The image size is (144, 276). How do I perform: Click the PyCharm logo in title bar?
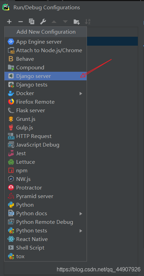[x=6, y=7]
